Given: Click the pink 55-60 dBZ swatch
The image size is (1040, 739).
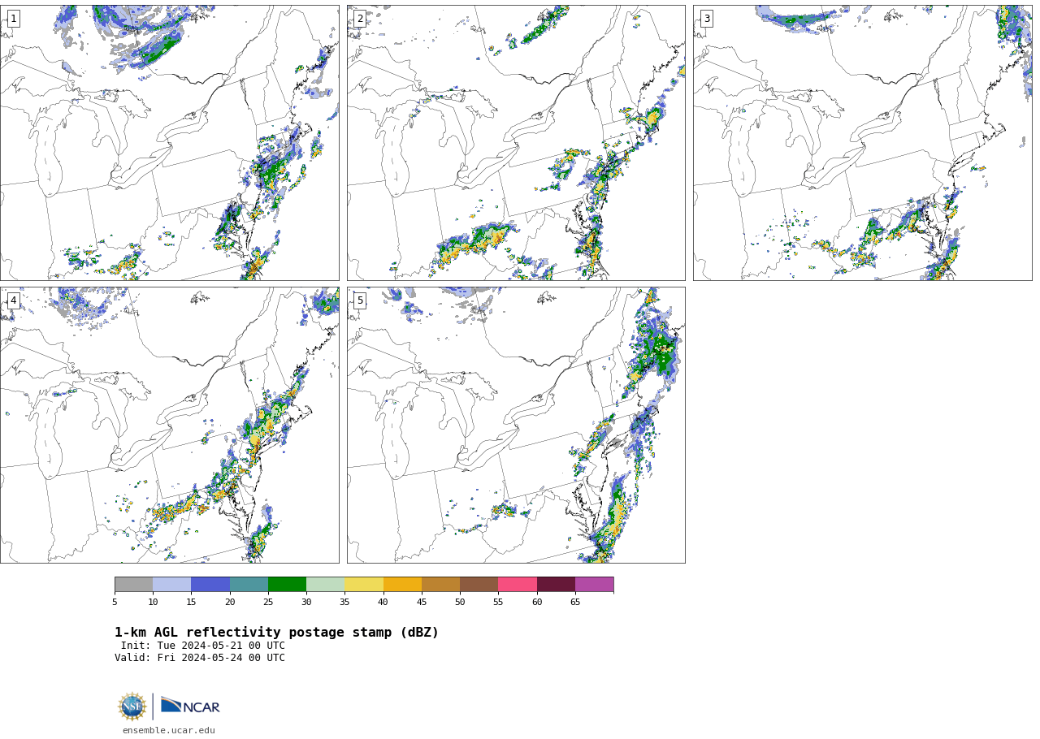Looking at the screenshot, I should [x=518, y=585].
